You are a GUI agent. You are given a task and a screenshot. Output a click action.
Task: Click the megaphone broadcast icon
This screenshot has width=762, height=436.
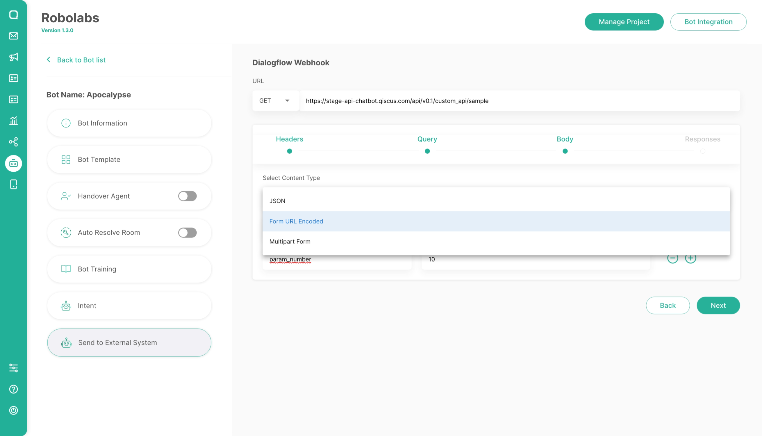(x=13, y=57)
